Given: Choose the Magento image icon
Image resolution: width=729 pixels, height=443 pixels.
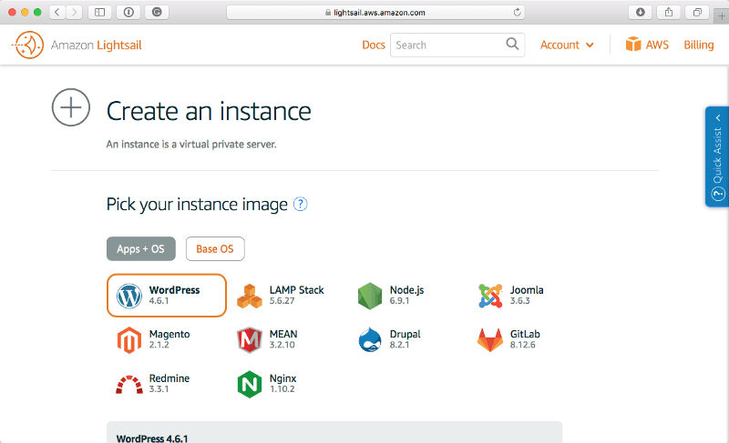Looking at the screenshot, I should (x=130, y=340).
